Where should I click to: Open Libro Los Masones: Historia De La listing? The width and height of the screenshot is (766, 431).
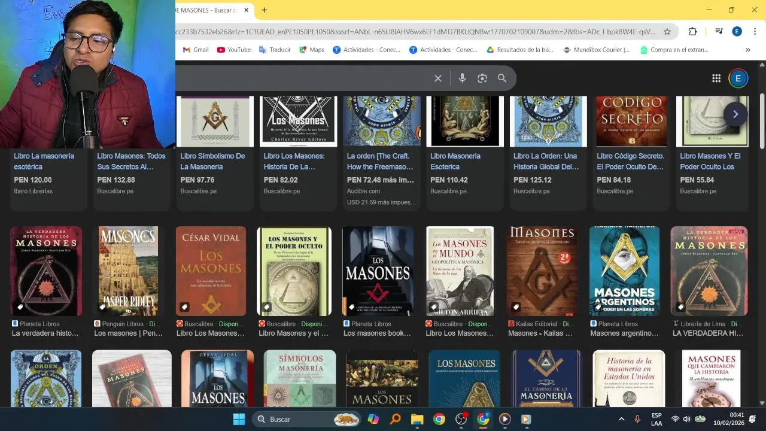point(294,162)
